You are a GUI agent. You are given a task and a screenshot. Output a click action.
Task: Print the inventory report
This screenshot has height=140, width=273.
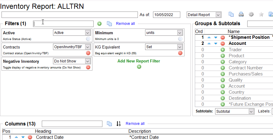tap(241, 15)
